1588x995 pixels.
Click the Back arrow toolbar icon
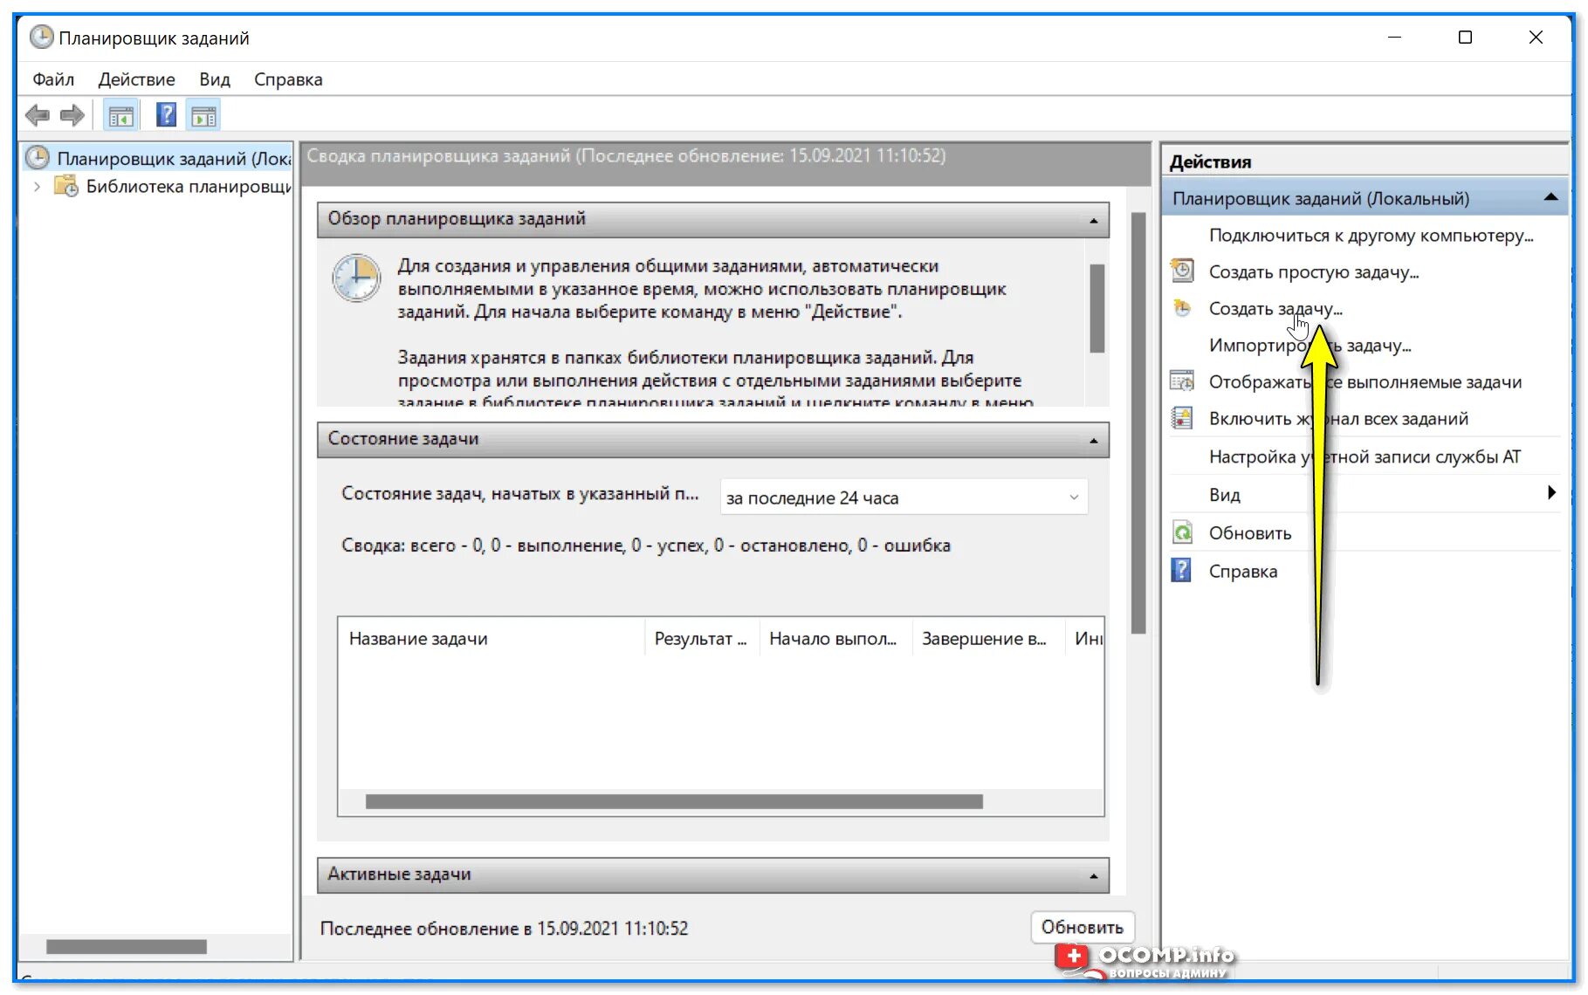[x=38, y=115]
